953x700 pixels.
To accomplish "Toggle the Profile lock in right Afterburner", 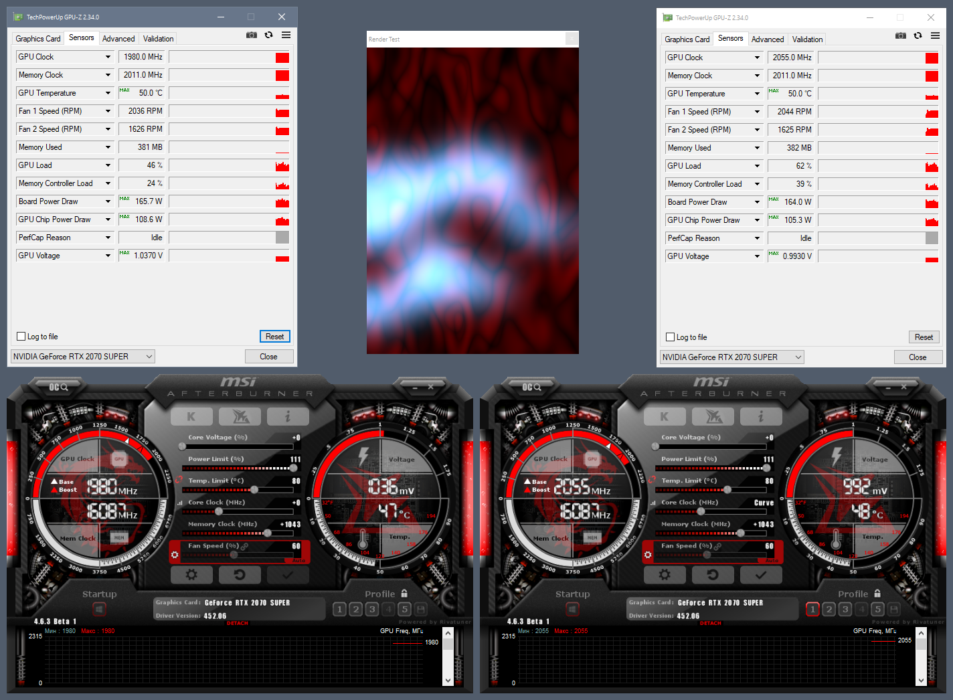I will 877,594.
